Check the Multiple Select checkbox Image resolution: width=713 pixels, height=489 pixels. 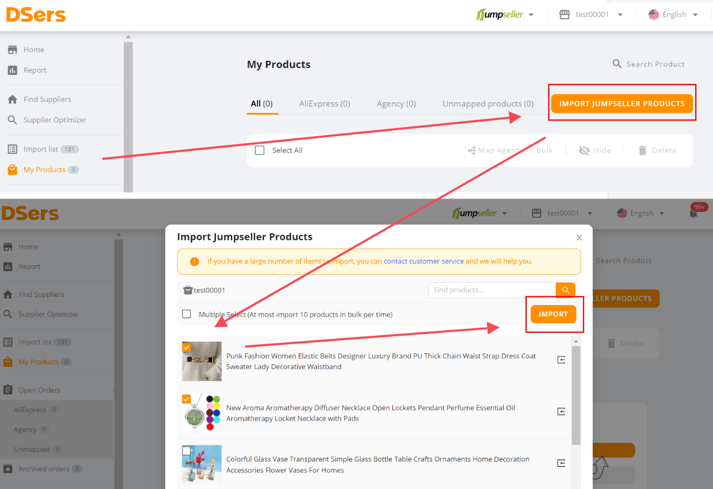tap(187, 314)
